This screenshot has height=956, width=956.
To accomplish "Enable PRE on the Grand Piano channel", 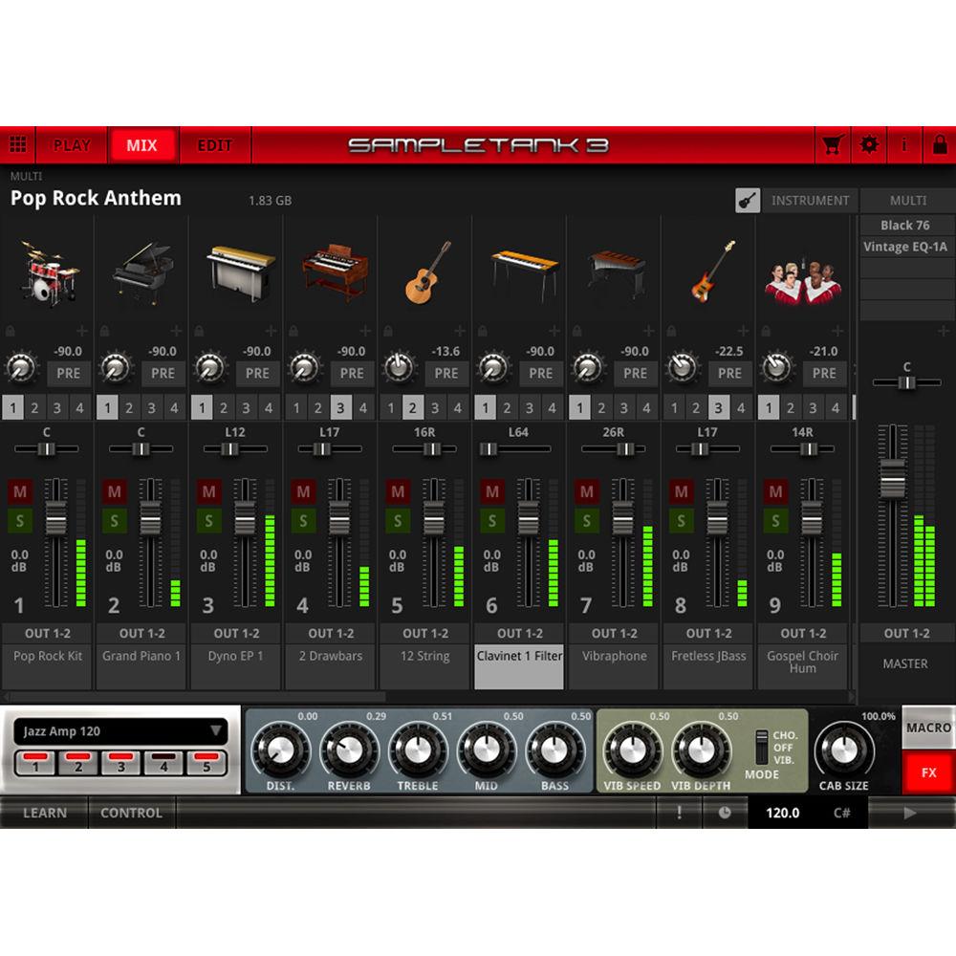I will [162, 374].
